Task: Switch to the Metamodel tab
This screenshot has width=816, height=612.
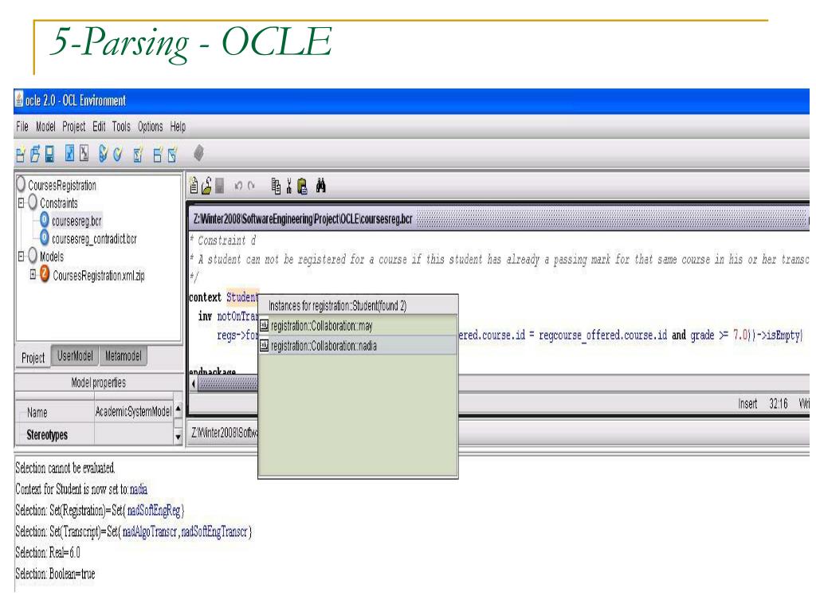Action: pos(123,356)
